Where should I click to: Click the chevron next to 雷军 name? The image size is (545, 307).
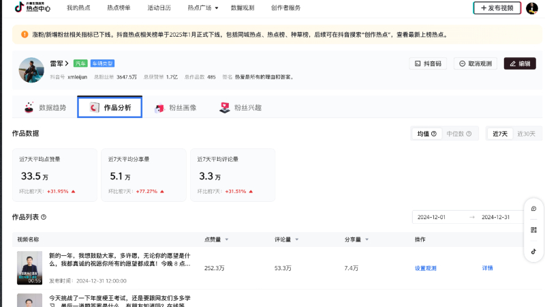pos(67,63)
